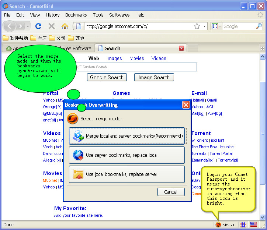Image resolution: width=267 pixels, height=230 pixels.
Task: Choose Use server bookmarks, replace local
Action: click(x=127, y=155)
